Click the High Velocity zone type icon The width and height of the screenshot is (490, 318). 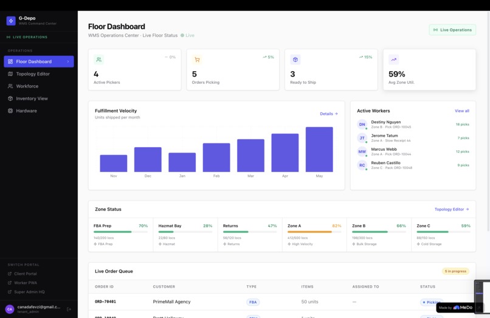click(x=289, y=244)
